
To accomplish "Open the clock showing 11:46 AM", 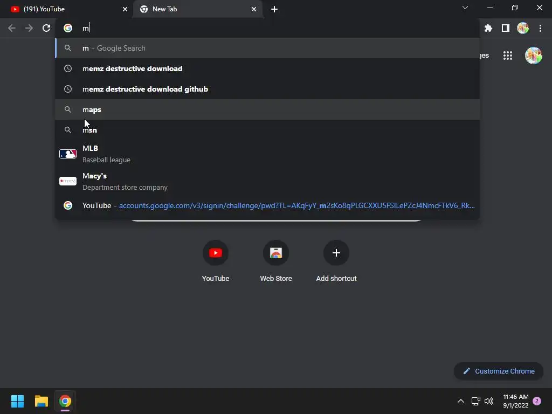I will pos(516,401).
